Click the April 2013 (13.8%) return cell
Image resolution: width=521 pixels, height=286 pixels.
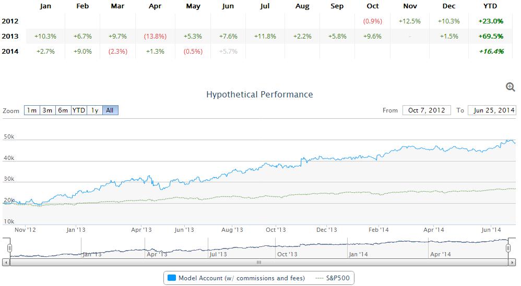[155, 36]
